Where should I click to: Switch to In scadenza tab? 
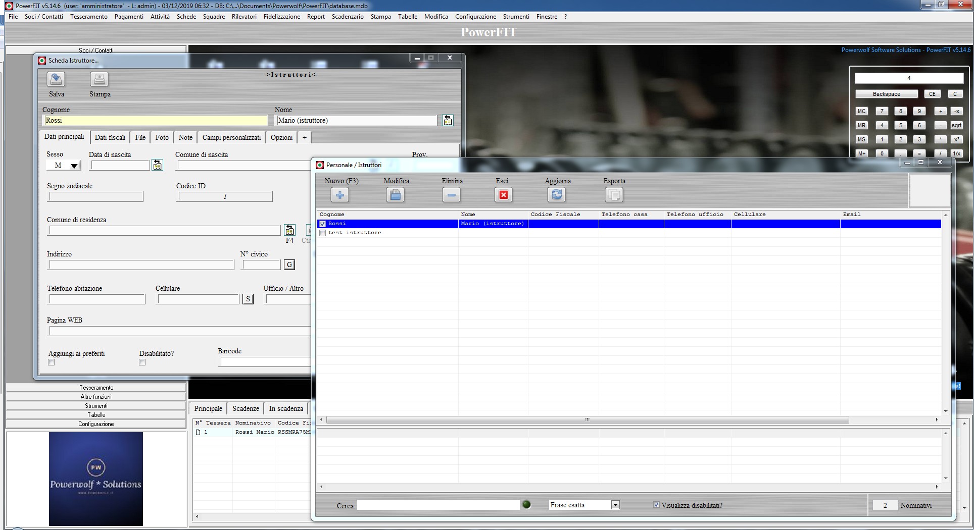click(286, 408)
